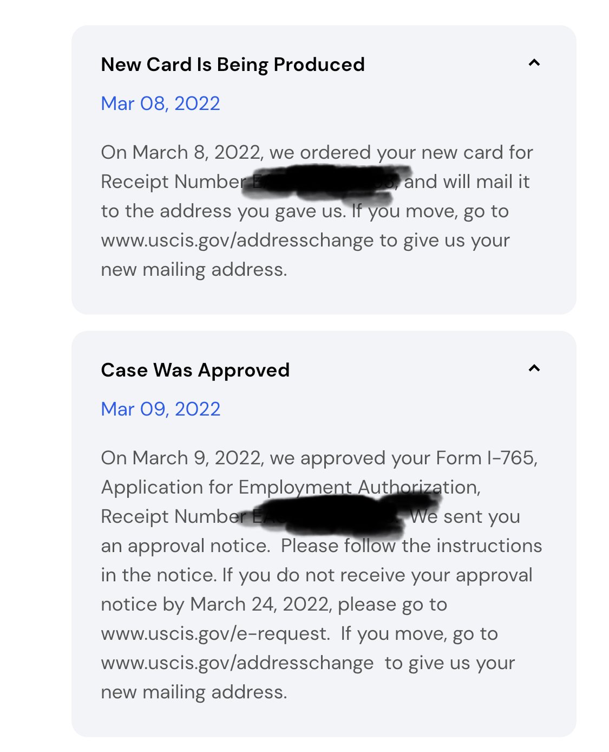This screenshot has height=752, width=609.
Task: Collapse the Case Was Approved chevron
Action: (x=534, y=368)
